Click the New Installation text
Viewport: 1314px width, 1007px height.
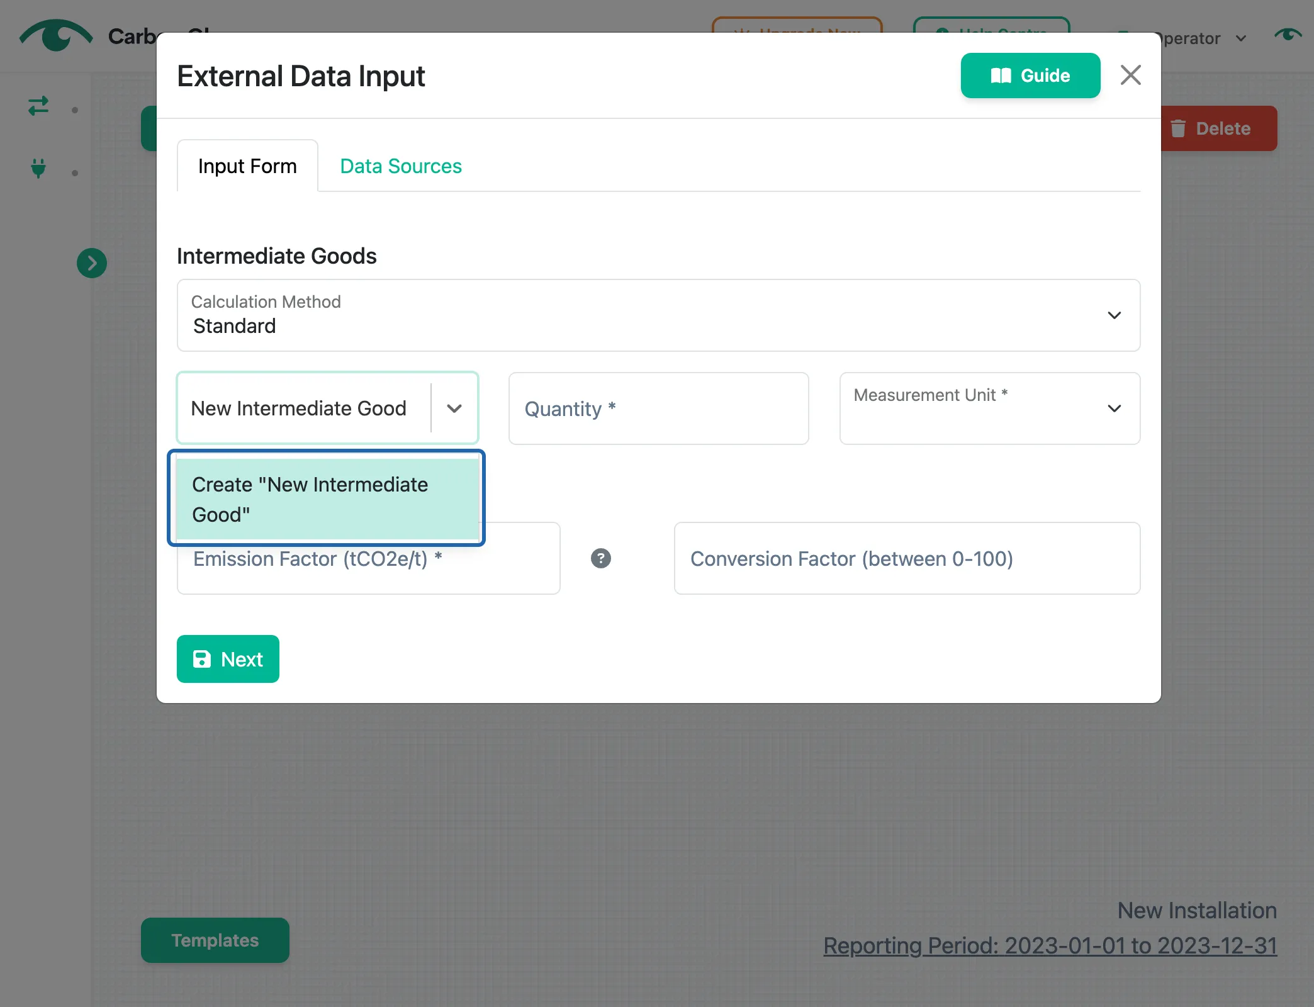[x=1197, y=910]
